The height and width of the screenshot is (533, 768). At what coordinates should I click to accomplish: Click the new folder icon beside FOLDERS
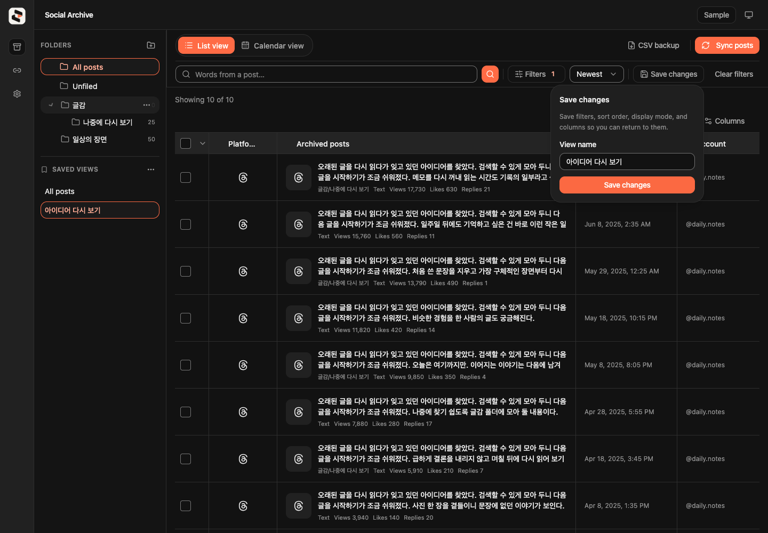pyautogui.click(x=151, y=45)
